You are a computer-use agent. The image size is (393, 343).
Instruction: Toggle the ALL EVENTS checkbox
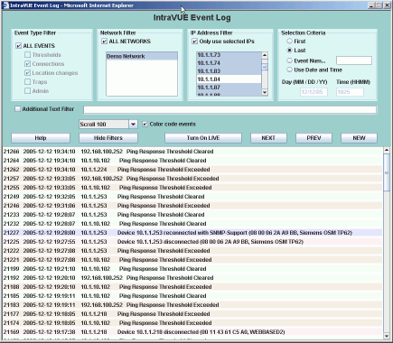(x=19, y=46)
